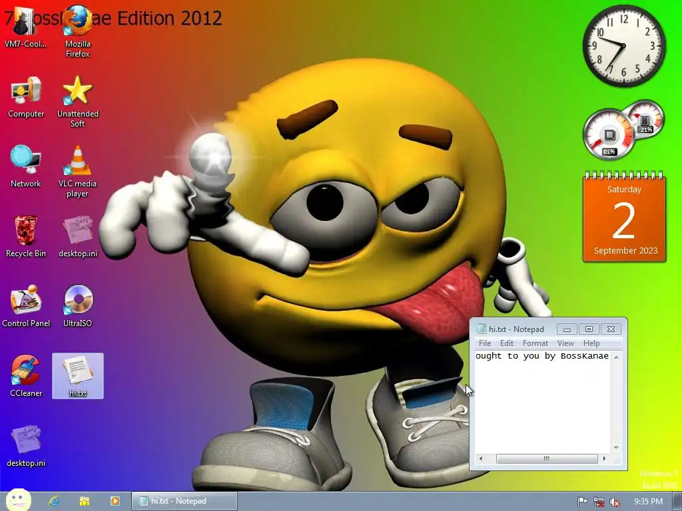The height and width of the screenshot is (511, 682).
Task: Open the VM7-Cool desktop shortcut
Action: 25,26
